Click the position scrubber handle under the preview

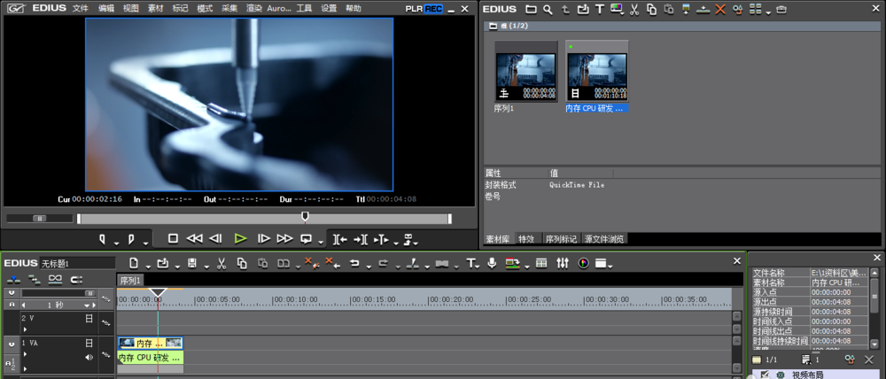point(306,216)
